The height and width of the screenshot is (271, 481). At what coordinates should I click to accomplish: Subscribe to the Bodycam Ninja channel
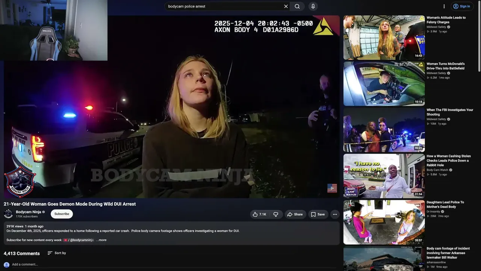(62, 214)
